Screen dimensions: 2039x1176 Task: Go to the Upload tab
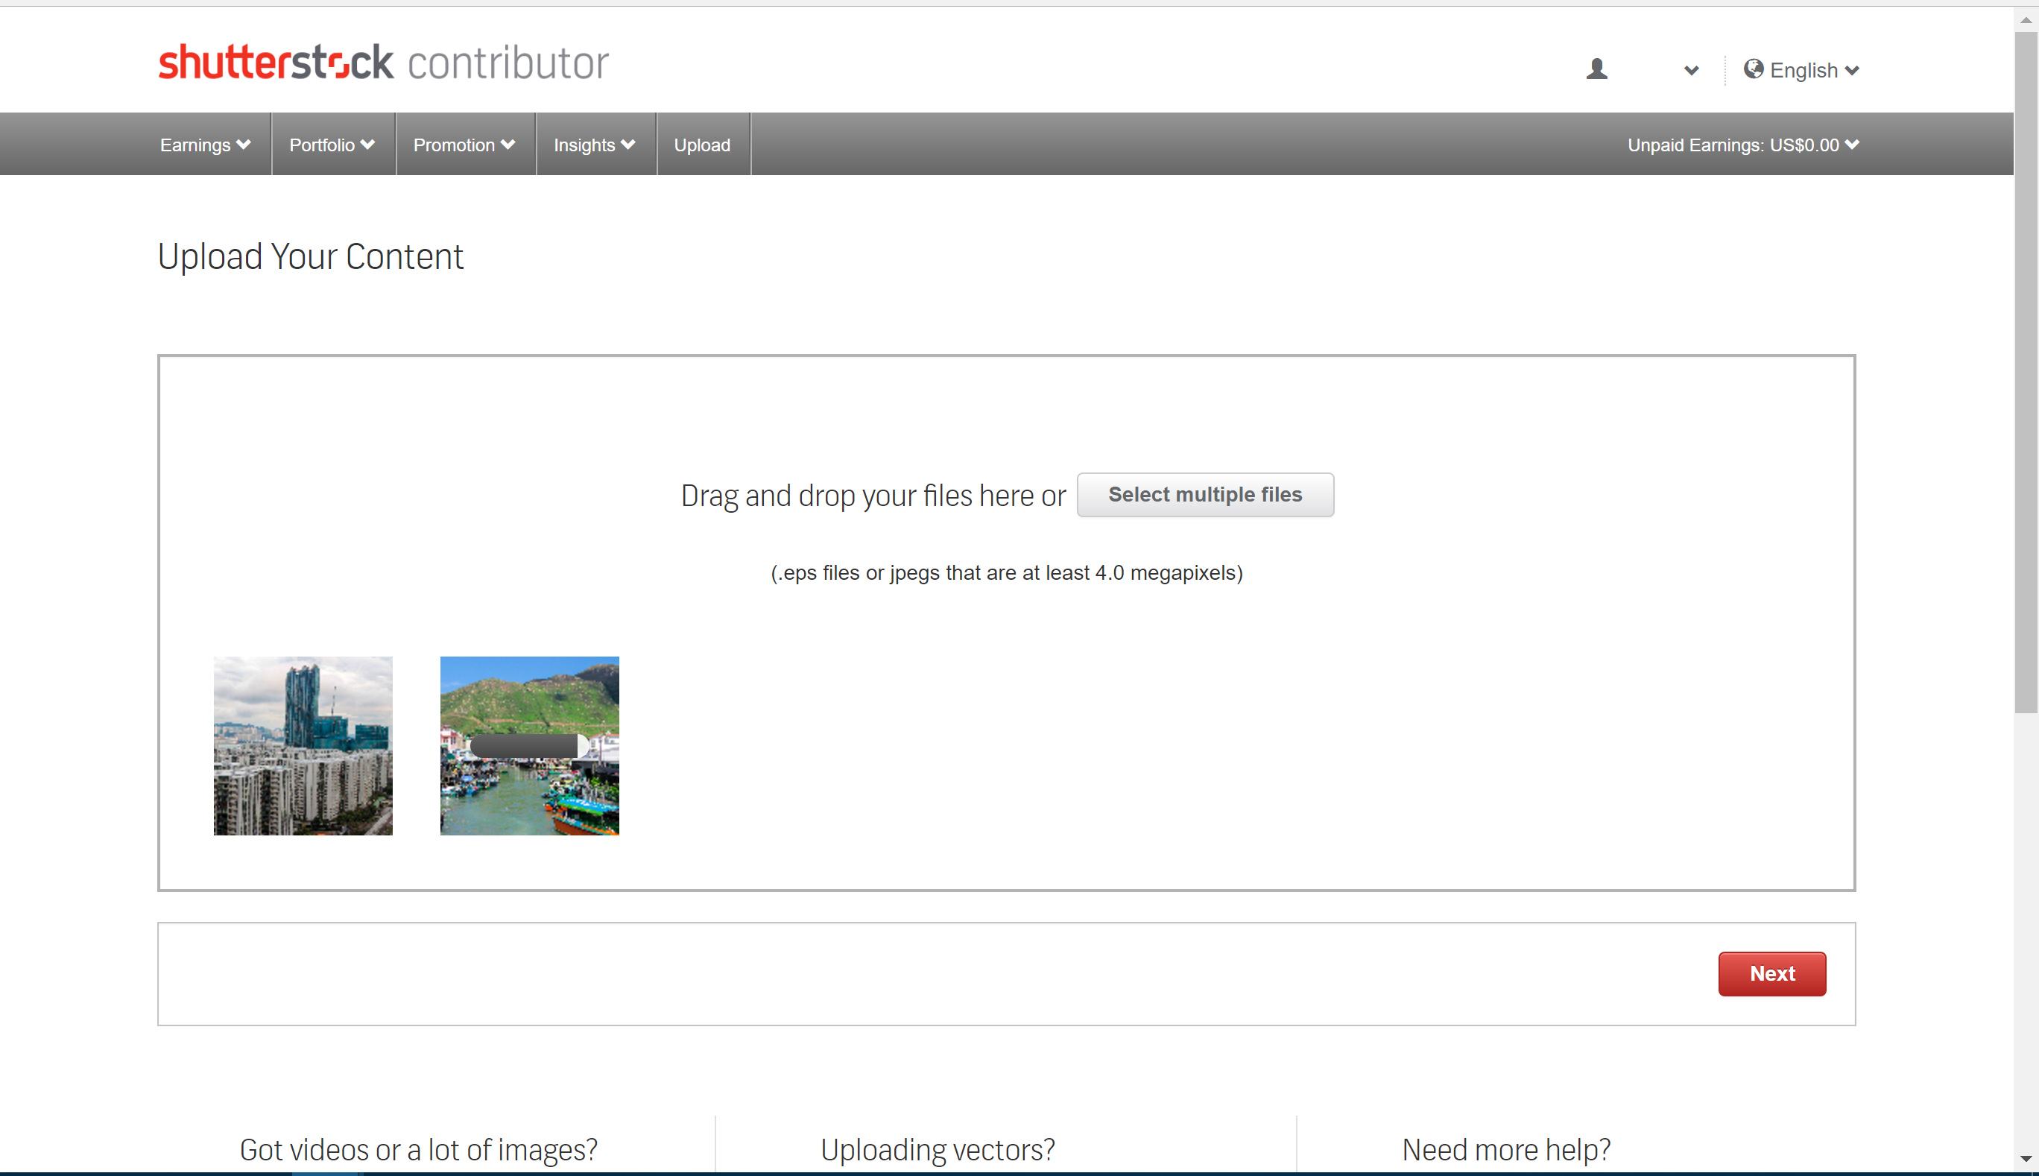point(702,145)
